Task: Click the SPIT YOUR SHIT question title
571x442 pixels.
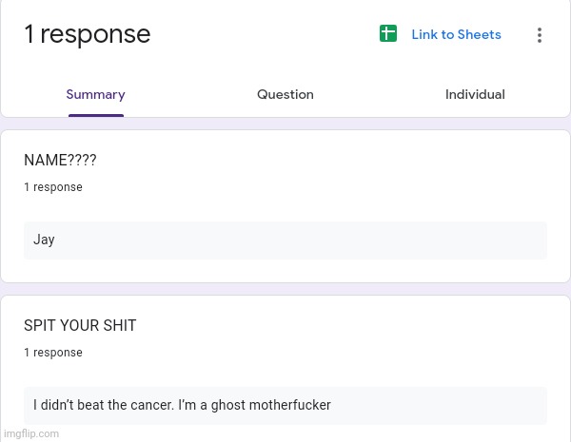Action: tap(80, 326)
